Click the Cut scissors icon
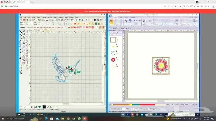 (59, 20)
